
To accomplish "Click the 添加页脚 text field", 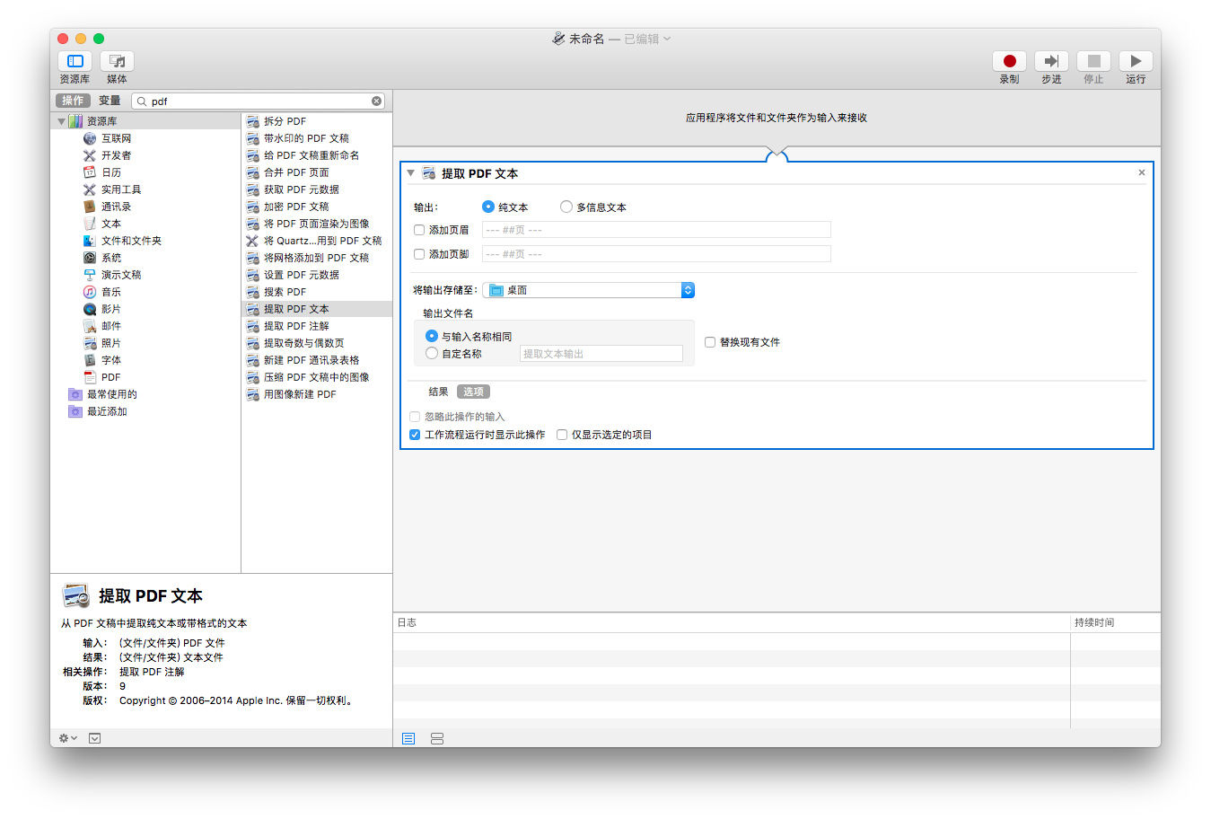I will (x=656, y=254).
